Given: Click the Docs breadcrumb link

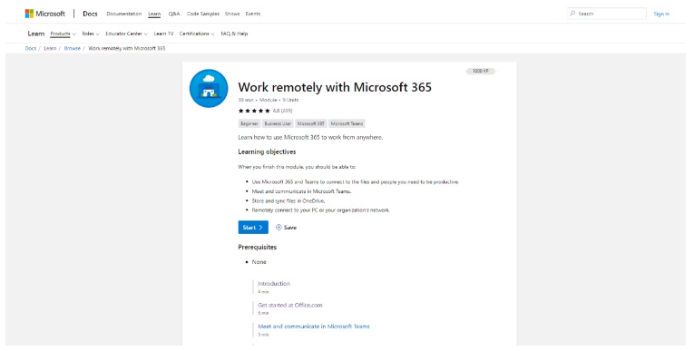Looking at the screenshot, I should point(31,48).
